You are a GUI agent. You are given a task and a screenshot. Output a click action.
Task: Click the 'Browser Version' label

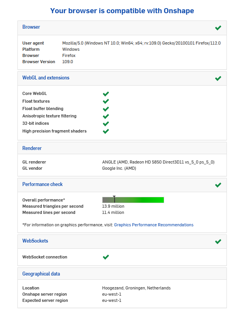[x=39, y=62]
